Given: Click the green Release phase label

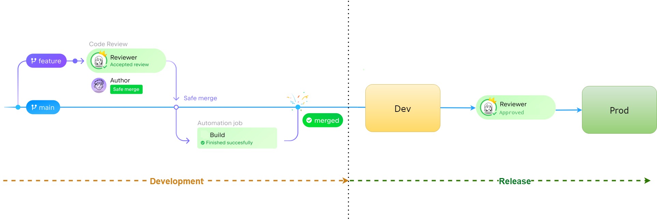Looking at the screenshot, I should [514, 181].
